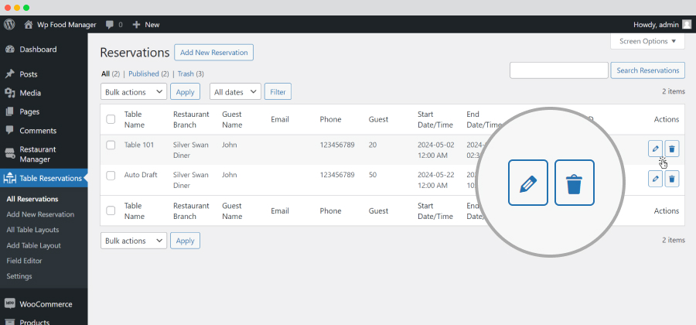Check the select-all checkbox in header
The width and height of the screenshot is (696, 325).
(x=111, y=119)
